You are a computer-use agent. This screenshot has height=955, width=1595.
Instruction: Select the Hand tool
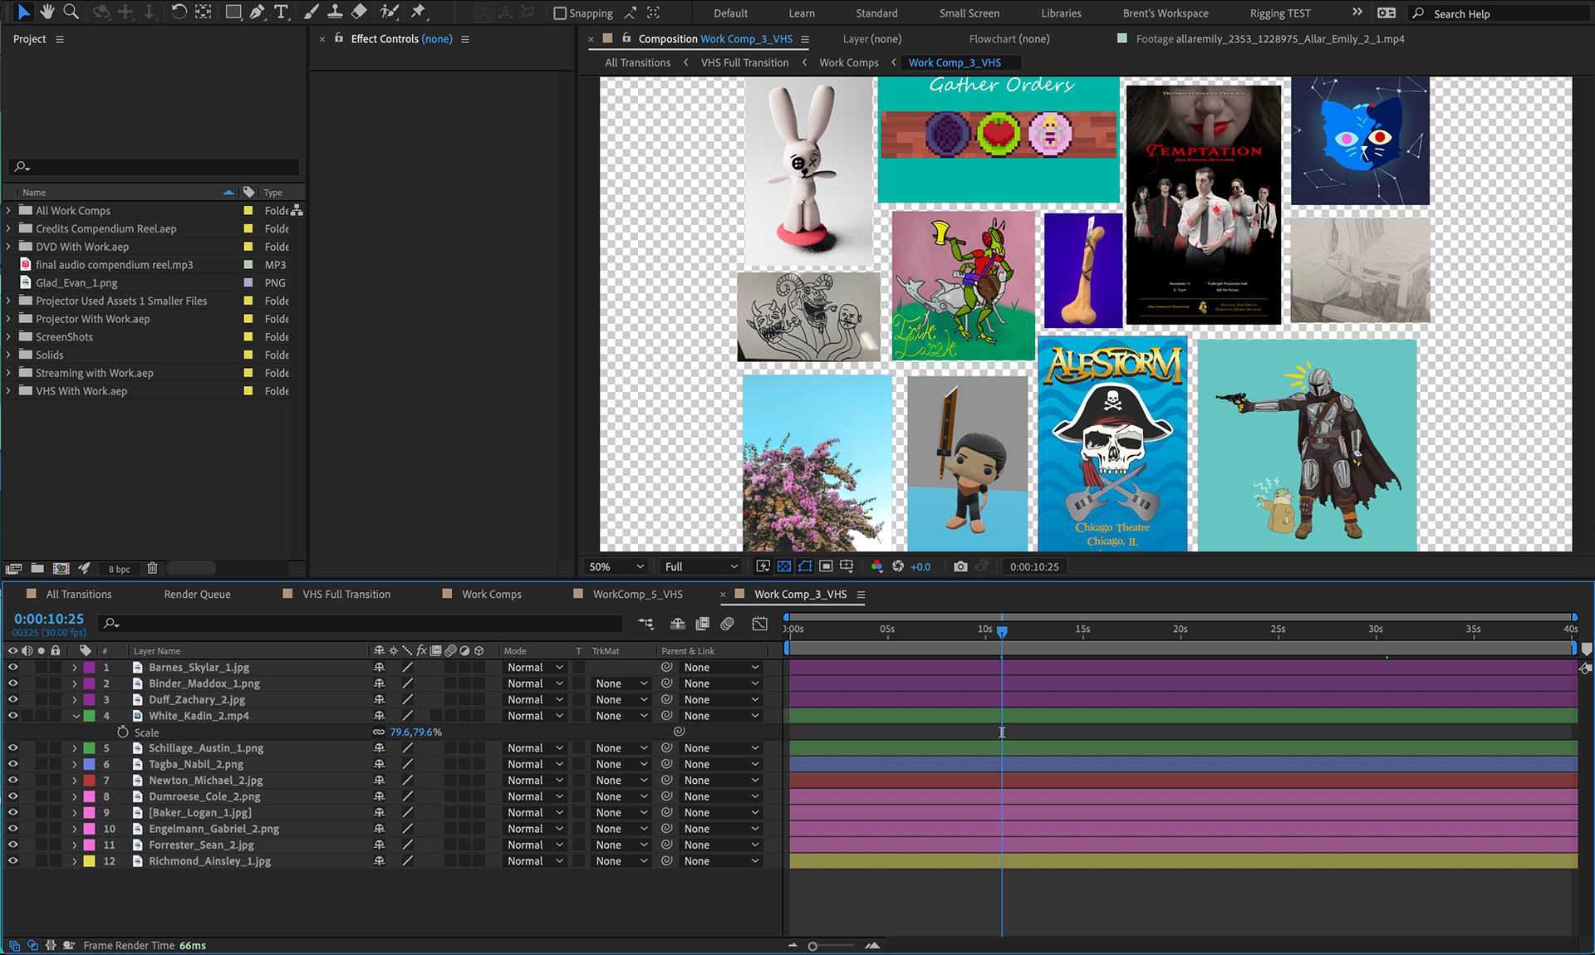click(x=47, y=12)
